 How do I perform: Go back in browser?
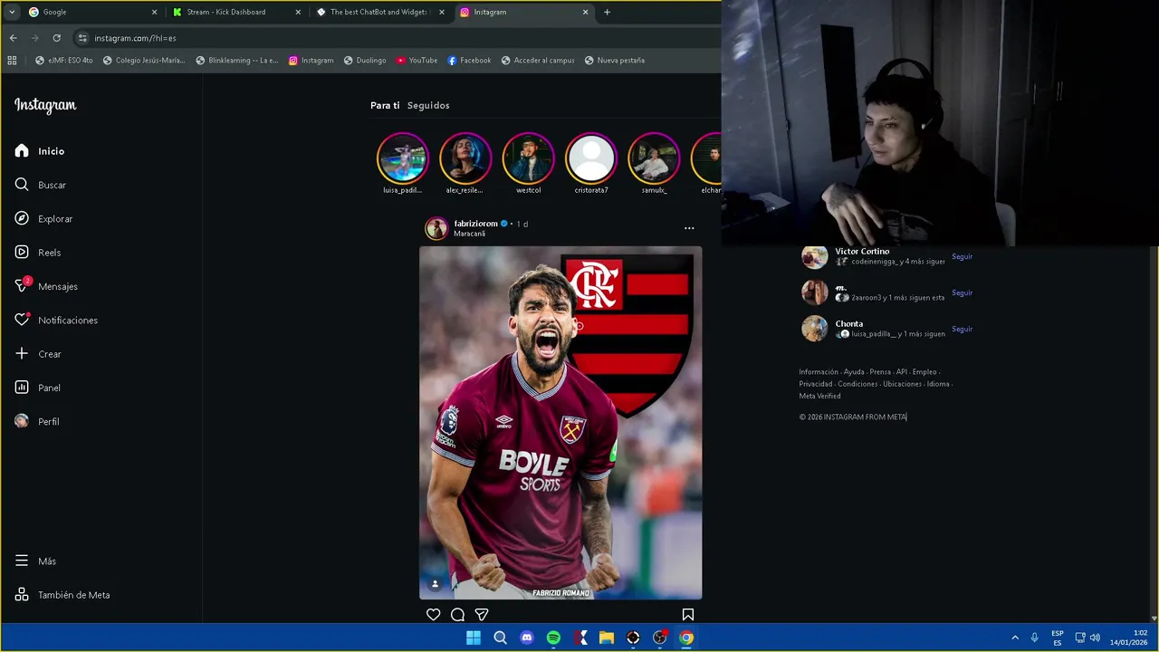13,38
